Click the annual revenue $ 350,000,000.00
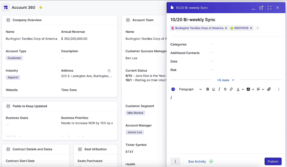Screen dimensions: 287x167 74,39
